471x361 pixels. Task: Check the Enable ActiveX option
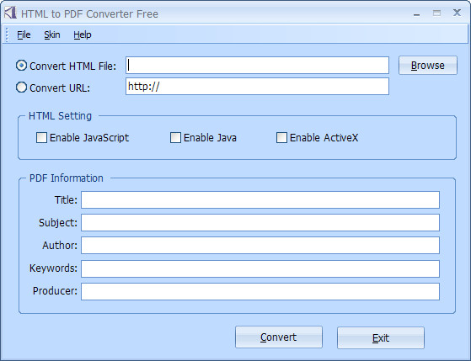[281, 138]
